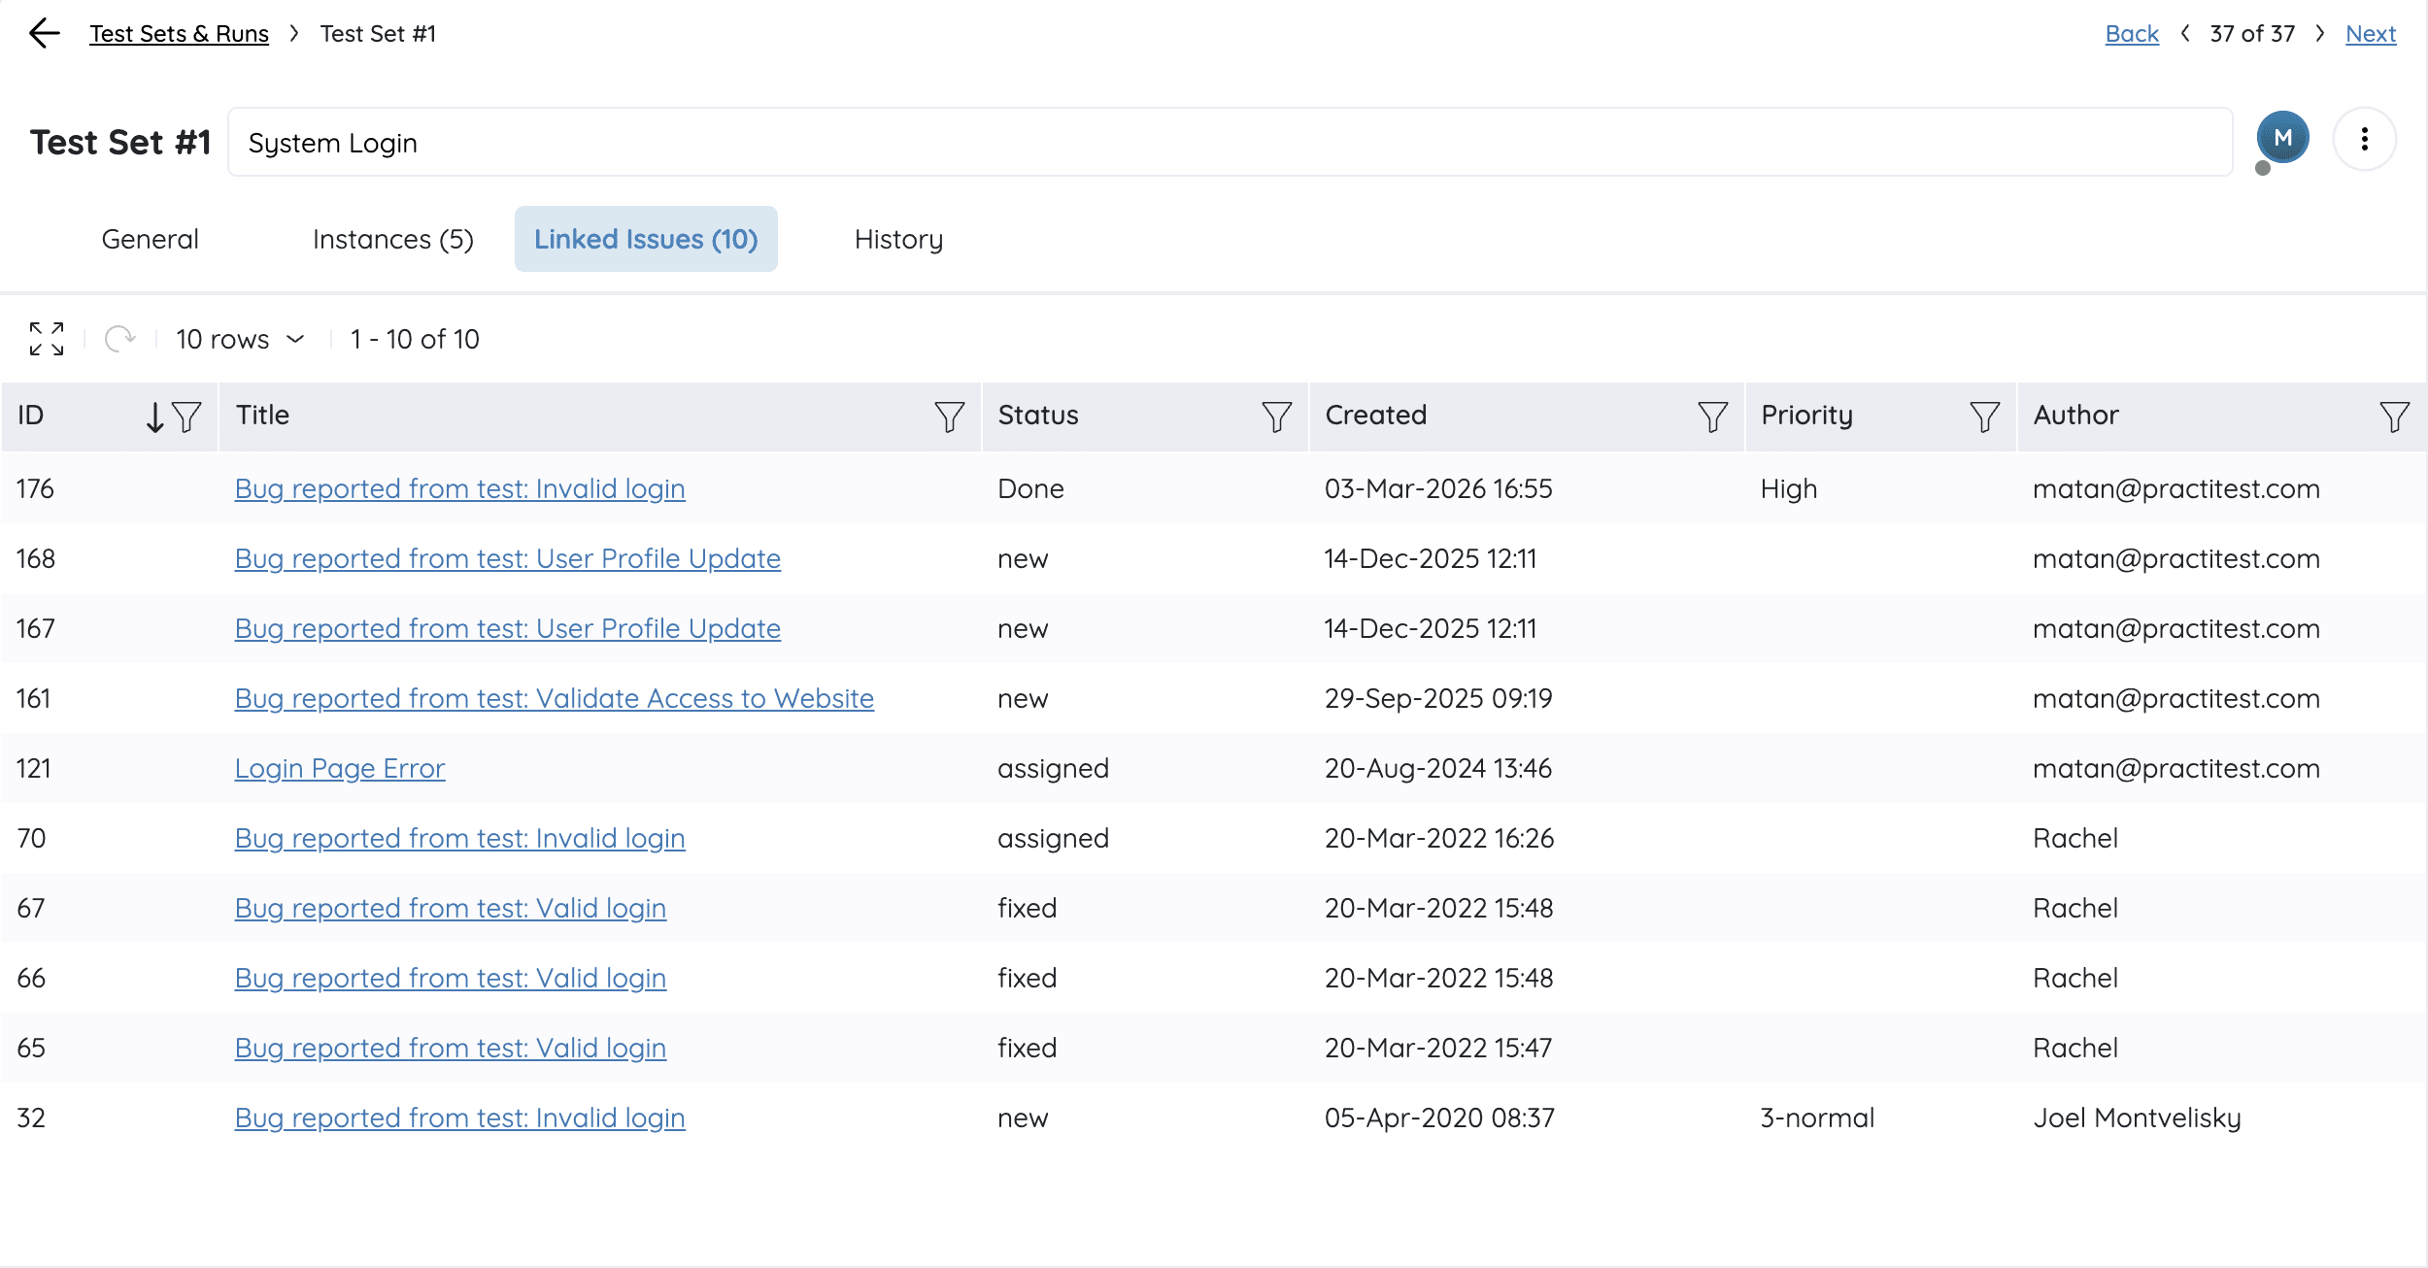Click the 'Test Set #1' breadcrumb text
This screenshot has height=1268, width=2428.
(378, 34)
